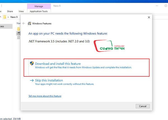Open the View ribbon tab
Image resolution: width=168 pixels, height=120 pixels.
pos(21,11)
